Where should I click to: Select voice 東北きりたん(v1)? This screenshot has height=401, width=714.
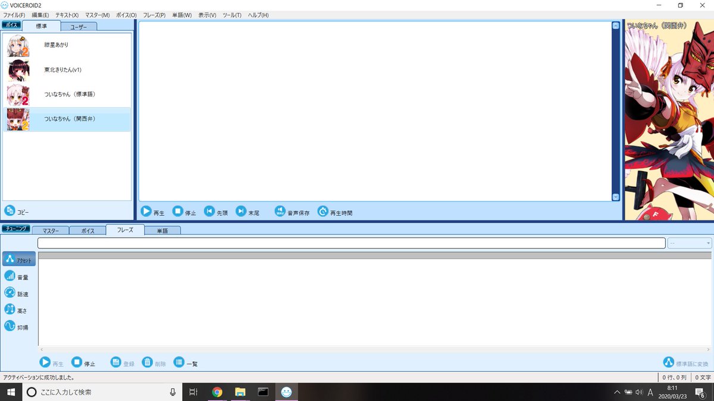coord(67,70)
